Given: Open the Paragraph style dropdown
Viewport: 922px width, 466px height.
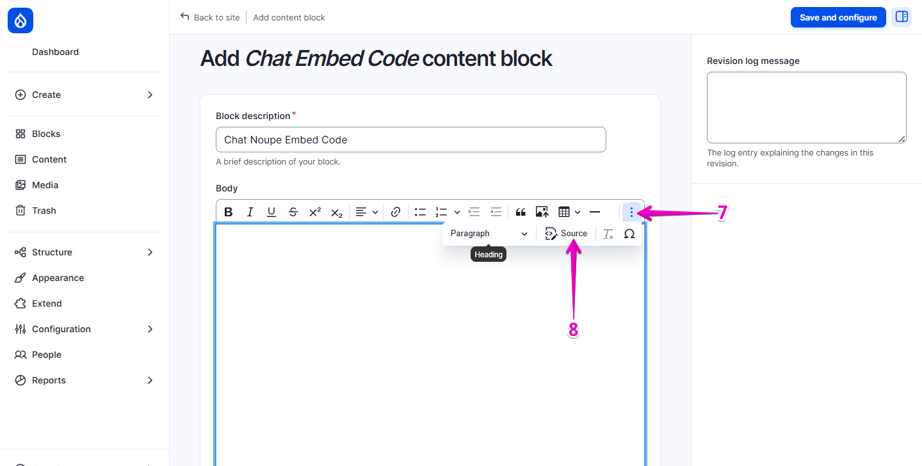Looking at the screenshot, I should 488,233.
